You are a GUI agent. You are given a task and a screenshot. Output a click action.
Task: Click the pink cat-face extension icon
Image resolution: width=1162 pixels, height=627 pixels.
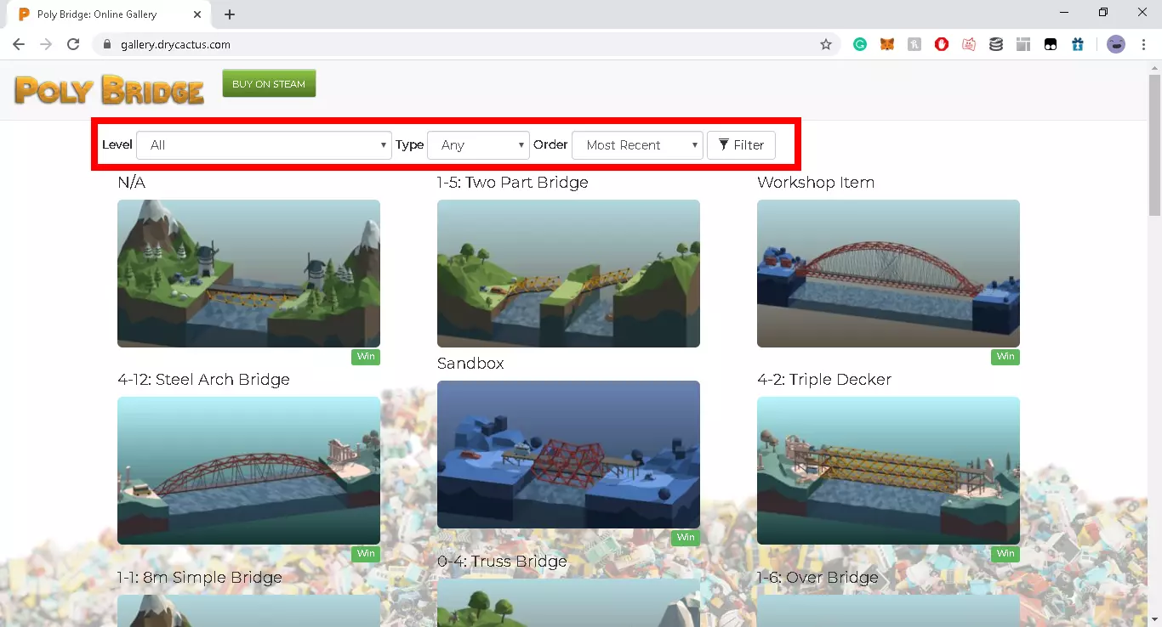[x=969, y=44]
